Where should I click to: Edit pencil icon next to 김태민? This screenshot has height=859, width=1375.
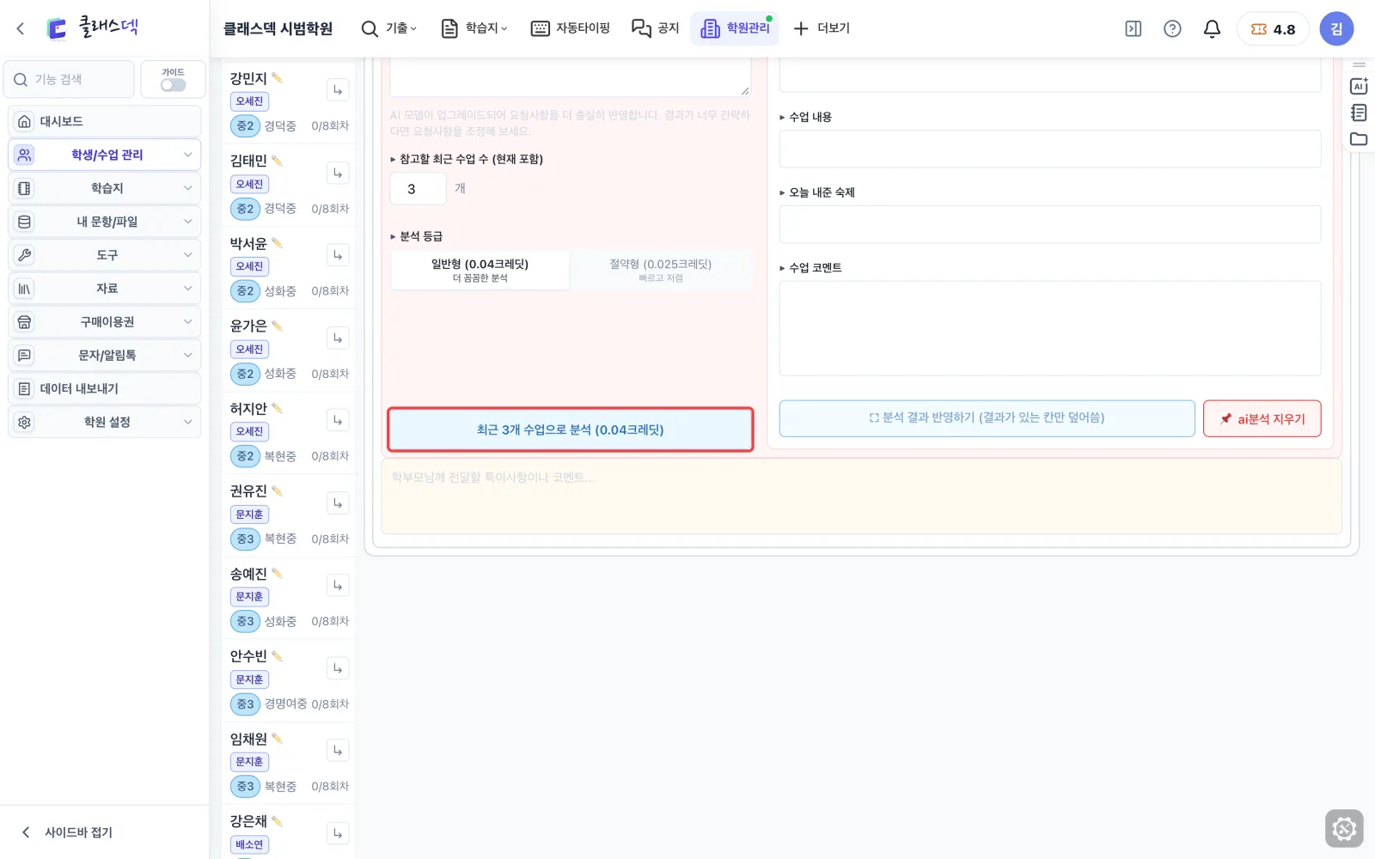tap(278, 161)
